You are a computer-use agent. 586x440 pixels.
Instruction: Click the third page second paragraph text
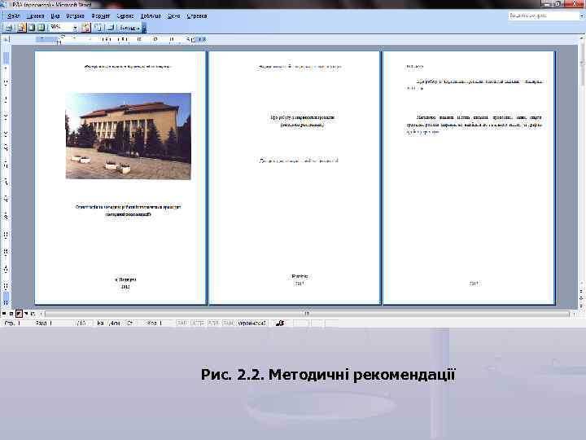(x=474, y=125)
